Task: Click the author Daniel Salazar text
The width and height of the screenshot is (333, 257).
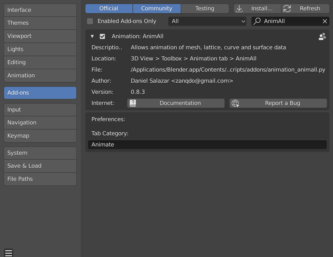Action: pos(182,81)
